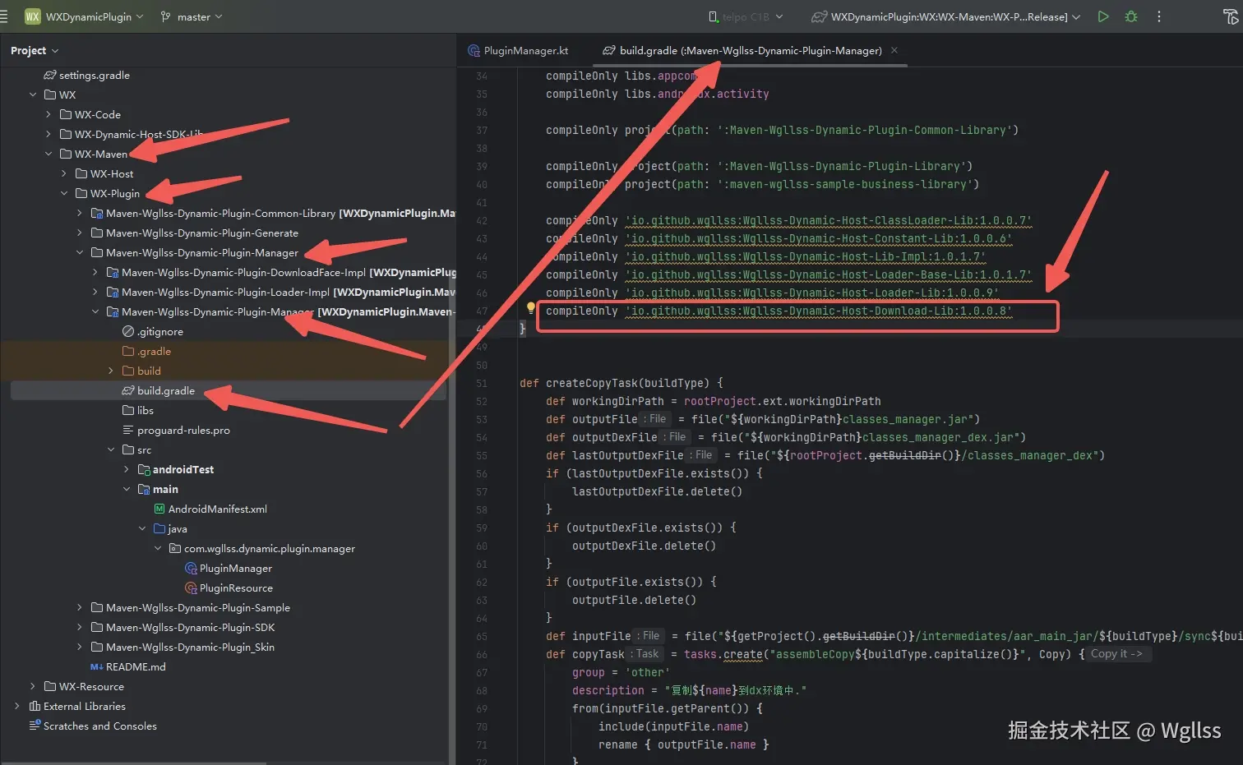Collapse the WX folder
The height and width of the screenshot is (765, 1243).
click(x=33, y=95)
